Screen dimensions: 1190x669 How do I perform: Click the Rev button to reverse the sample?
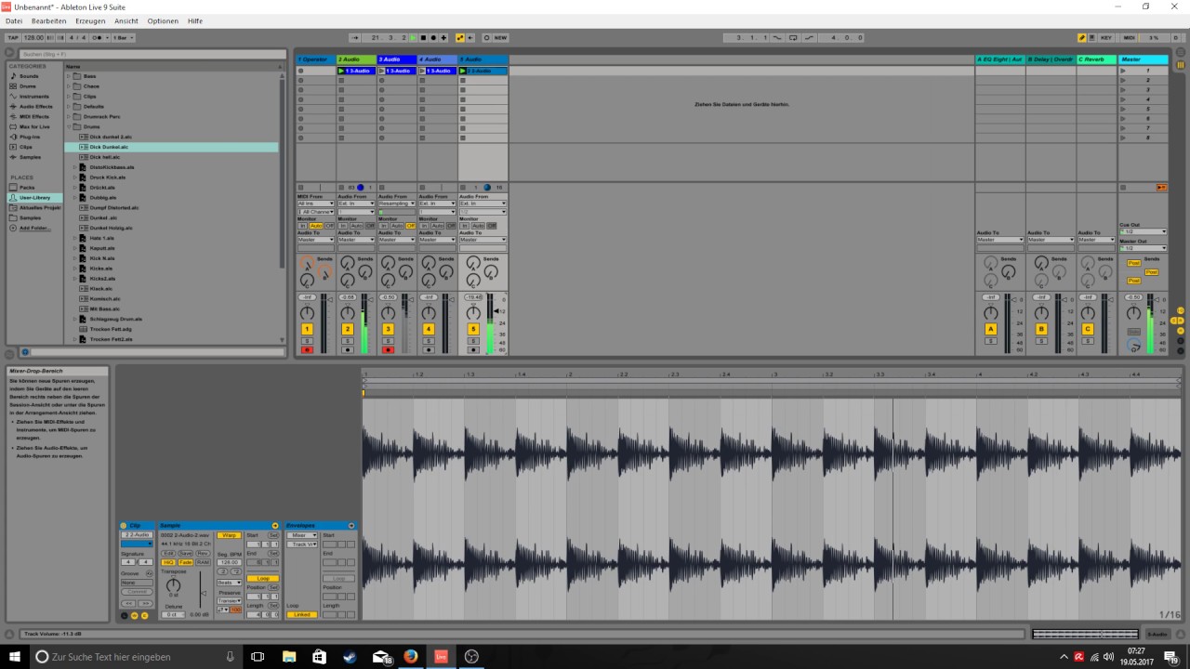203,554
